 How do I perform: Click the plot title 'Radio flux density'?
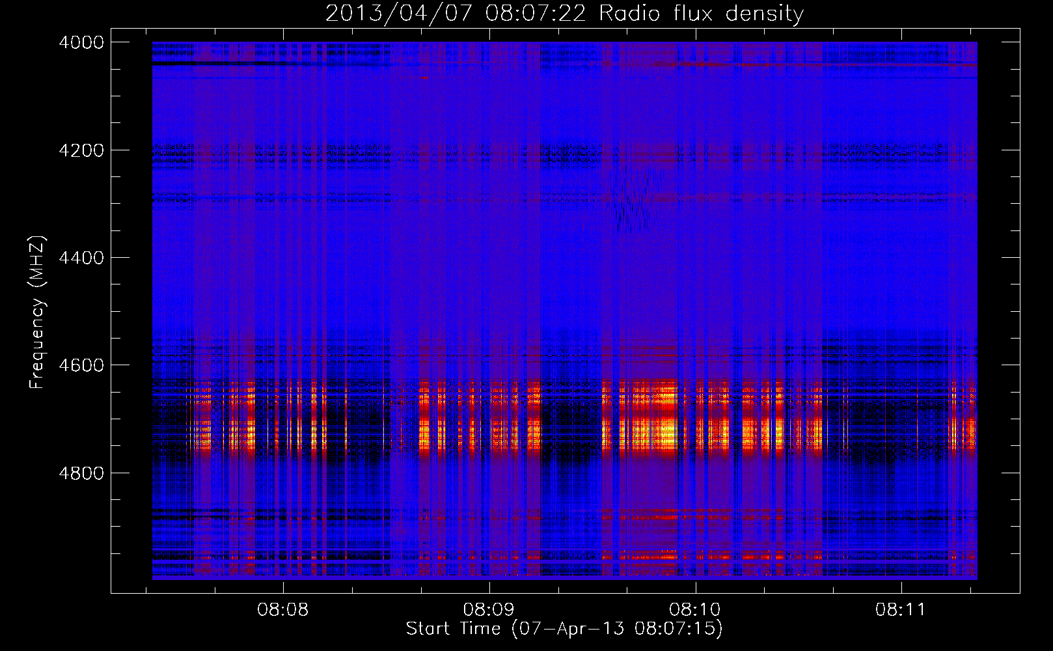click(702, 14)
